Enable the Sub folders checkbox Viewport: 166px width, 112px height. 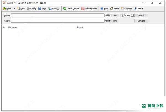pyautogui.click(x=132, y=15)
